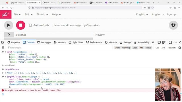This screenshot has width=182, height=102.
Task: Open the devtools more options ellipsis menu
Action: [175, 42]
